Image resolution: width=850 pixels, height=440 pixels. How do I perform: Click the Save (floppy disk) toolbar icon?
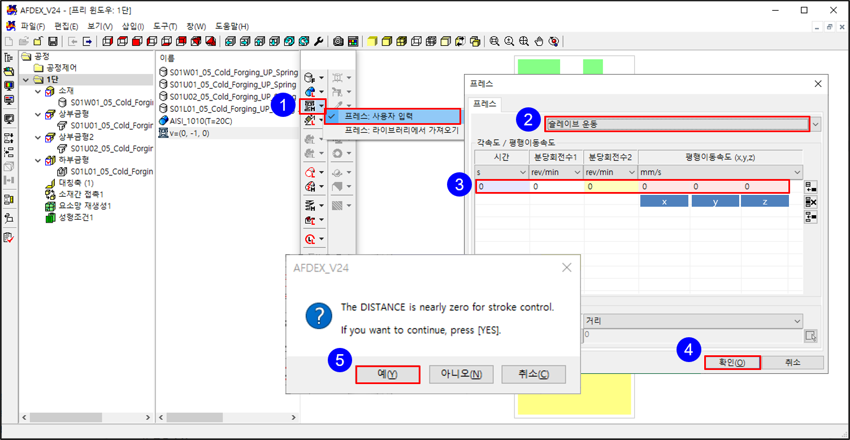pos(53,41)
